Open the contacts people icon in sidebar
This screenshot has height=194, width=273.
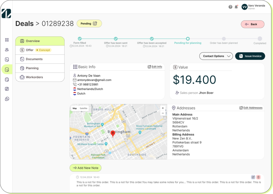[x=7, y=50]
